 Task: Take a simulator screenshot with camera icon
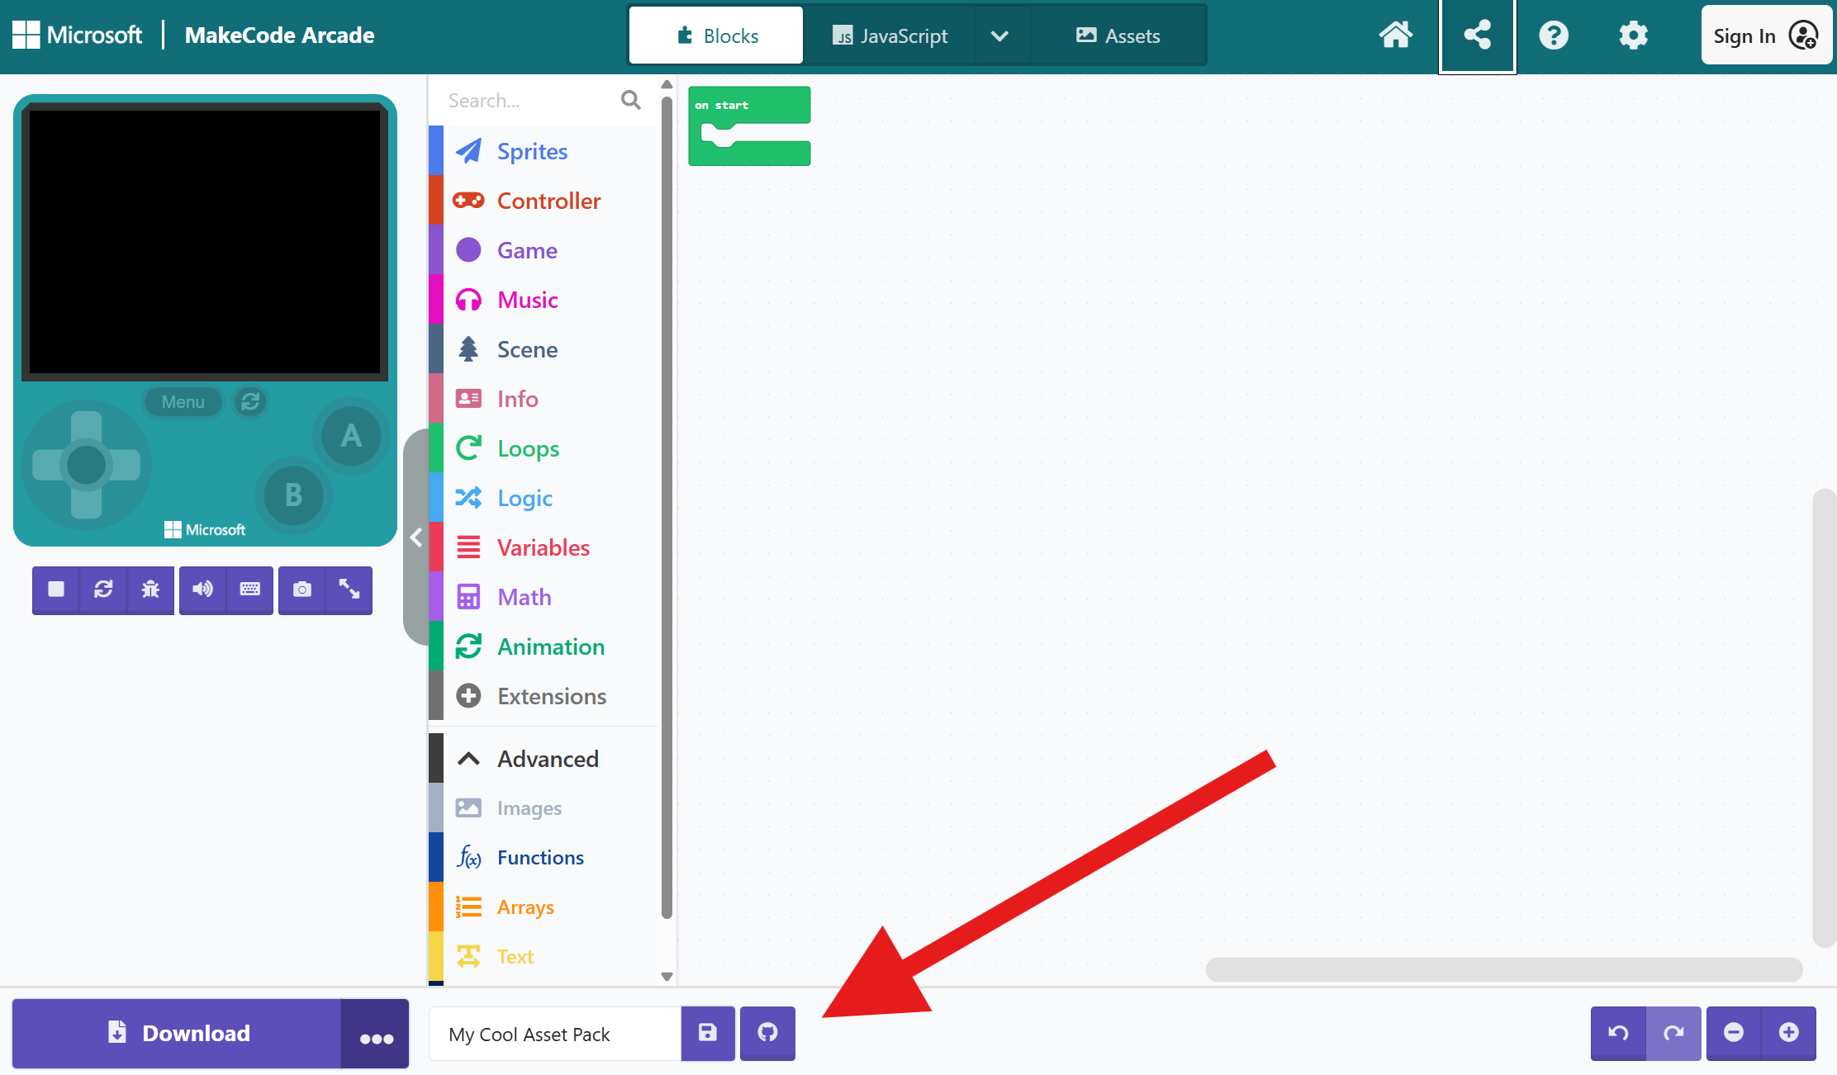coord(302,590)
